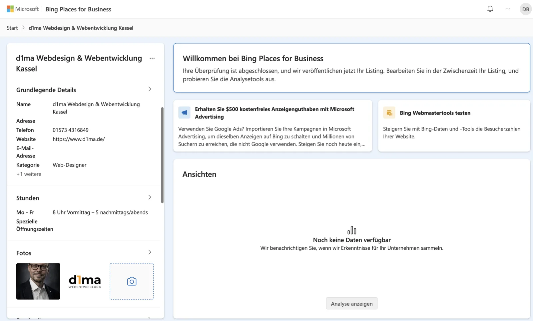Image resolution: width=533 pixels, height=321 pixels.
Task: Open listing options ellipsis beside business name
Action: [x=152, y=58]
